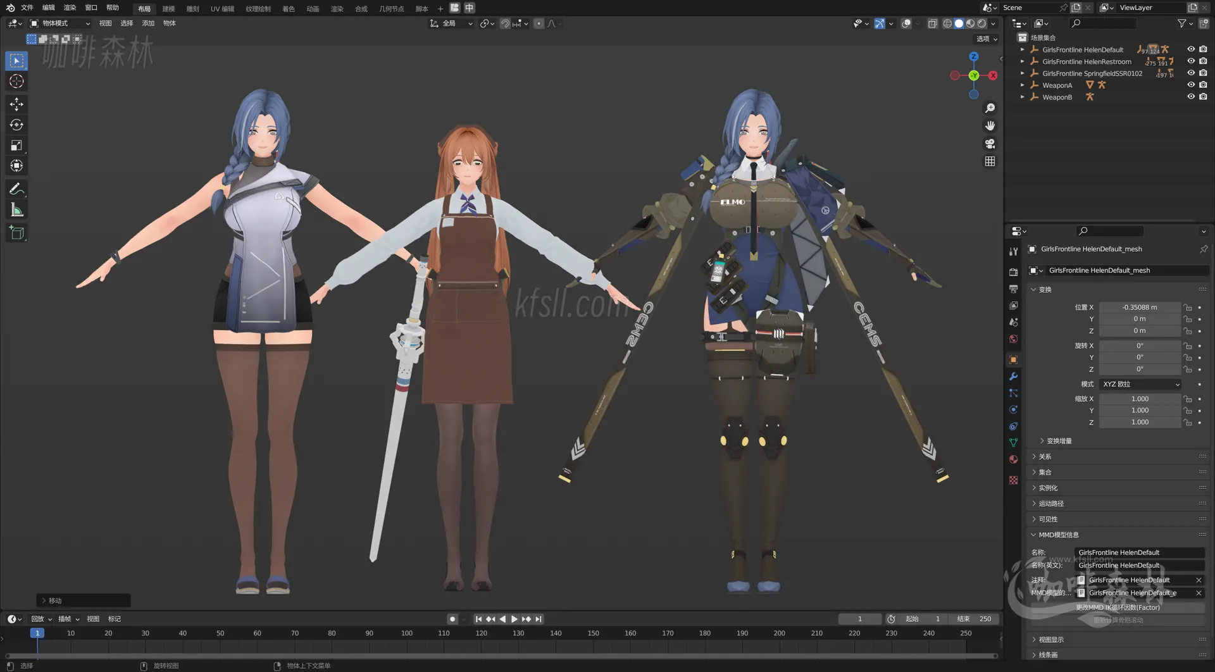Image resolution: width=1215 pixels, height=672 pixels.
Task: Select rendered viewport shading mode
Action: coord(982,23)
